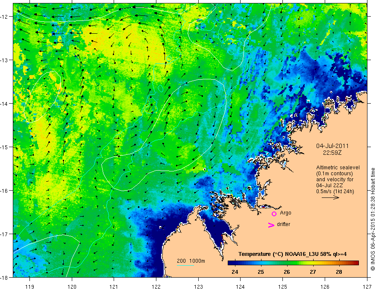Click the 'Altimetric sealevel' legend text
This screenshot has width=376, height=290.
click(x=338, y=168)
